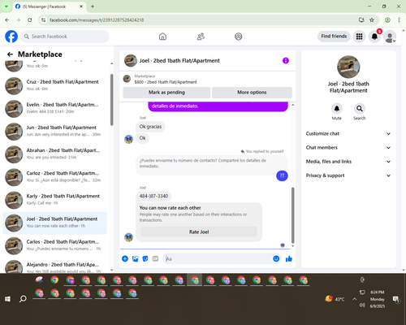Open Carlos conversation in list
The height and width of the screenshot is (325, 406).
point(55,245)
